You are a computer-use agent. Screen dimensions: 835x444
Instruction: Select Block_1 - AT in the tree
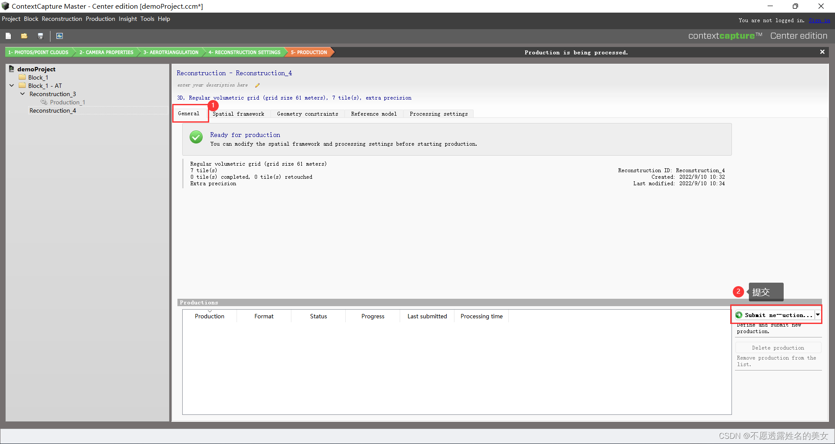tap(45, 86)
